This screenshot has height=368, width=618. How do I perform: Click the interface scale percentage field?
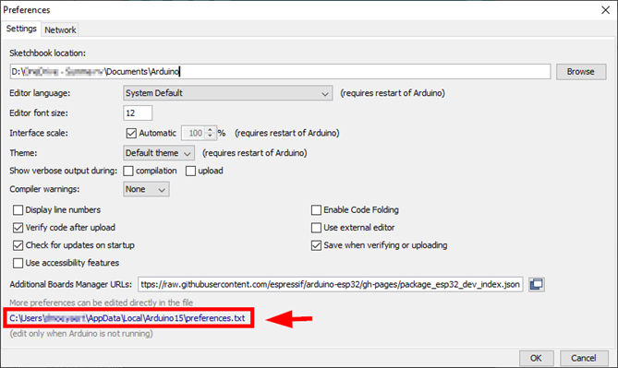[x=193, y=133]
